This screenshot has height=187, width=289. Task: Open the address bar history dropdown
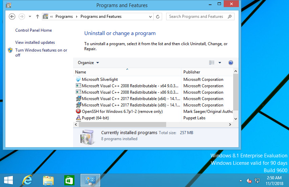tap(150, 17)
